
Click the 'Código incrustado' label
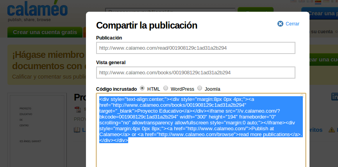tap(116, 89)
